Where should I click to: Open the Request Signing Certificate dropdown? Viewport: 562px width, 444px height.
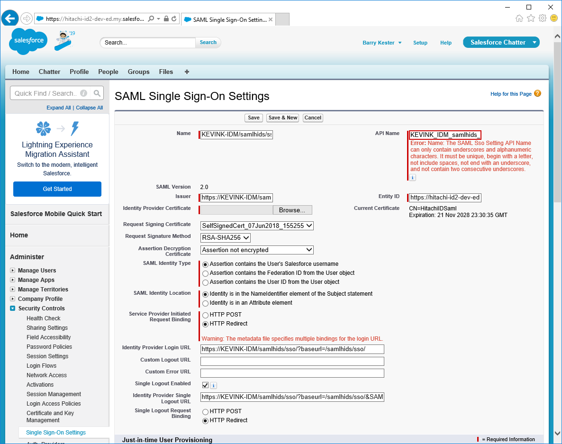click(x=257, y=226)
